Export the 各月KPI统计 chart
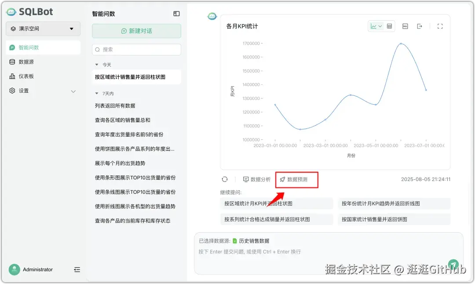The image size is (475, 284). (419, 26)
